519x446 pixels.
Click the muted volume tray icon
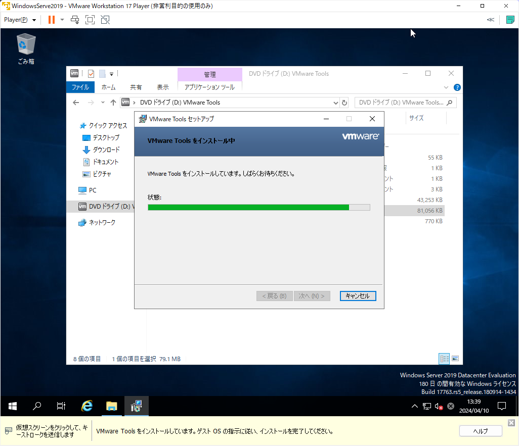click(439, 406)
